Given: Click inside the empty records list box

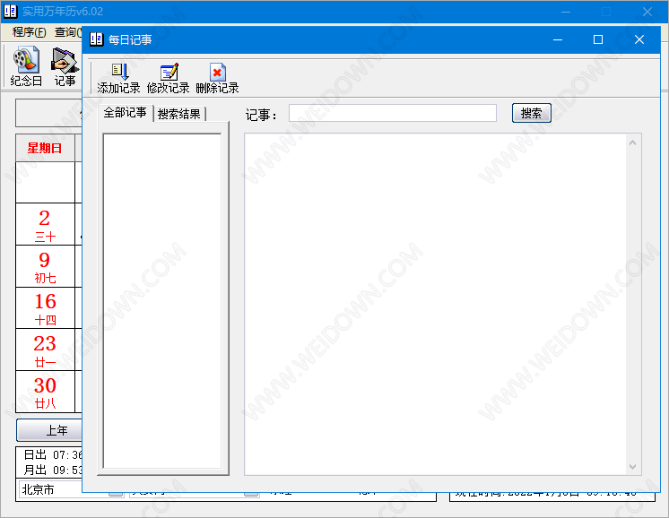Looking at the screenshot, I should click(x=162, y=300).
